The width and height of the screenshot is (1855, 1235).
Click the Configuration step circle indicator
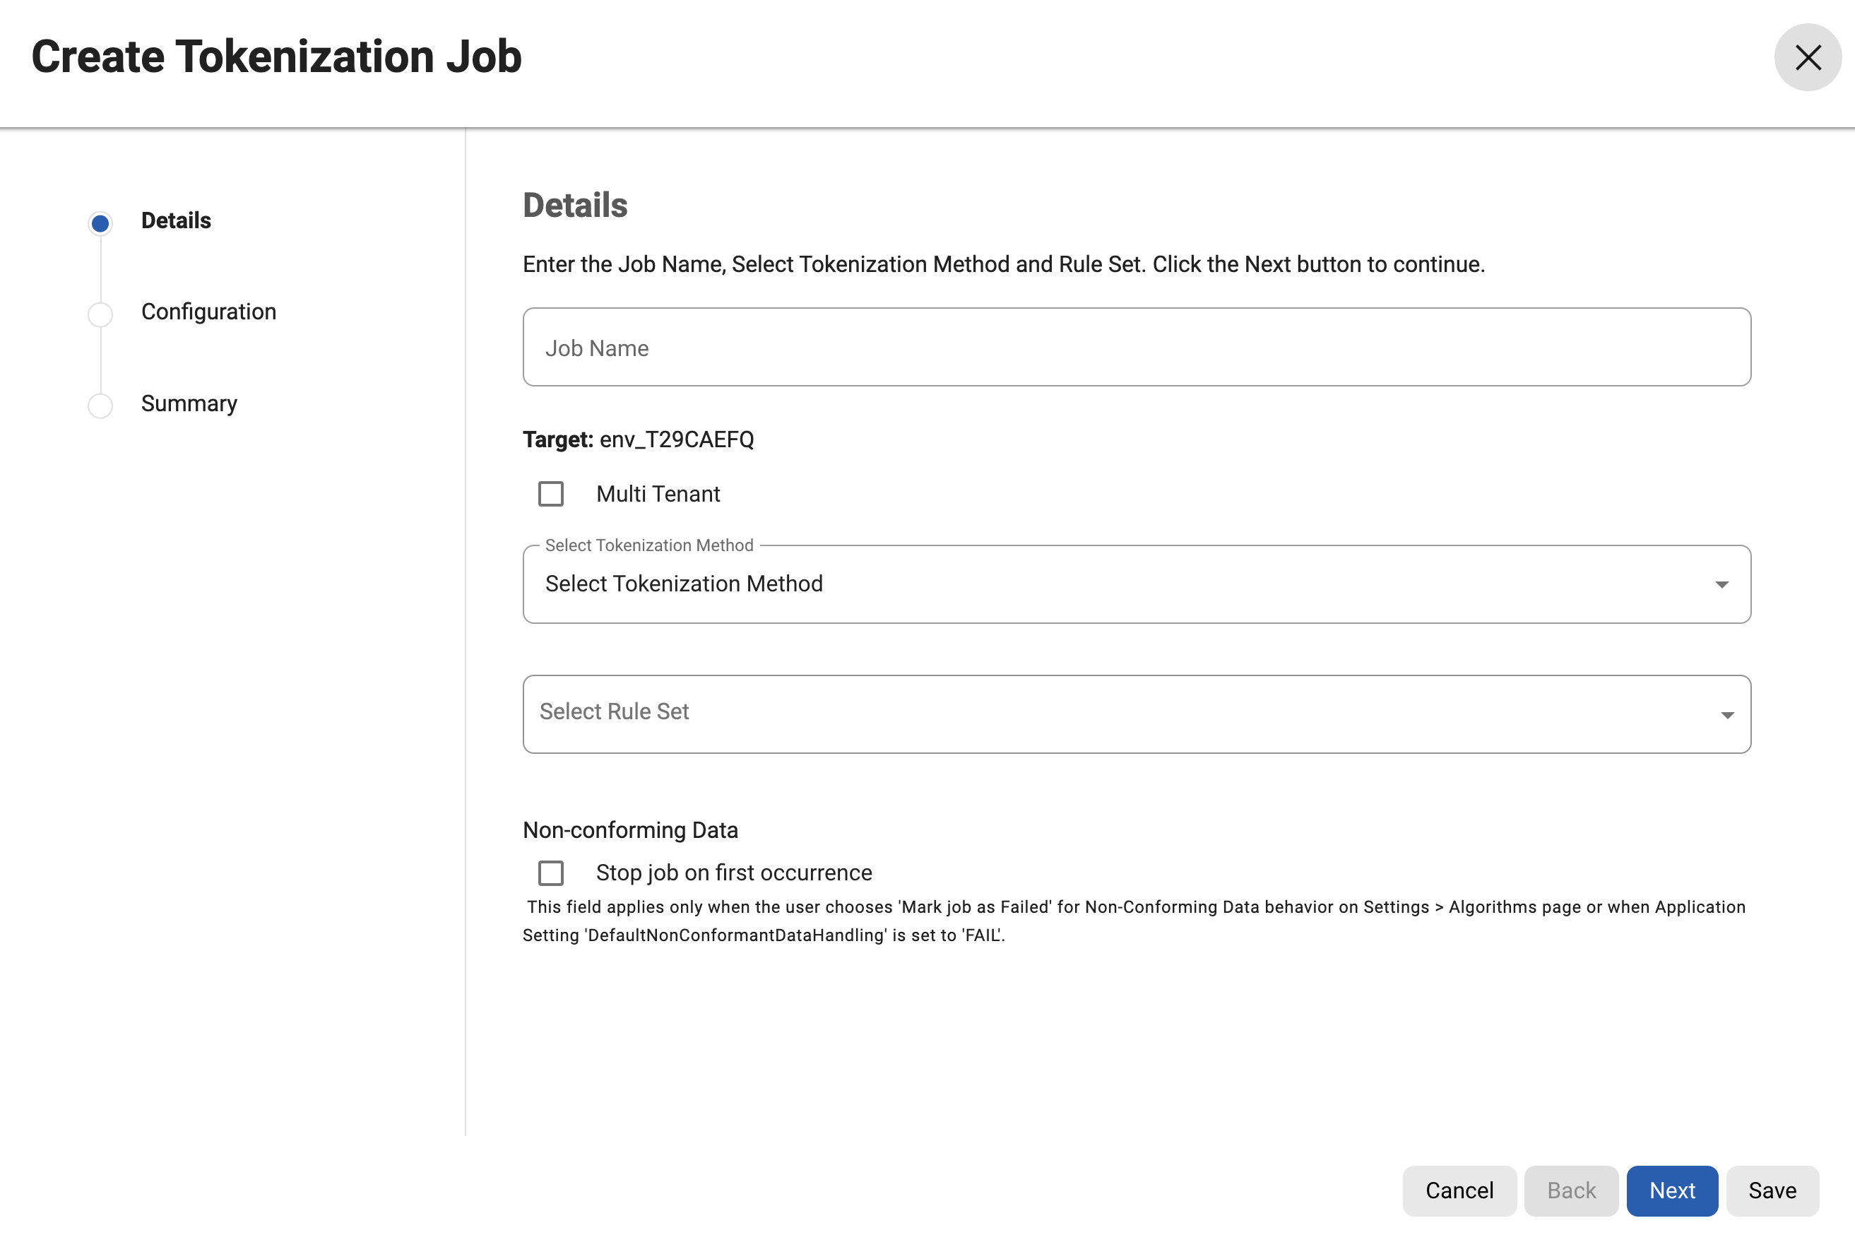pyautogui.click(x=100, y=314)
